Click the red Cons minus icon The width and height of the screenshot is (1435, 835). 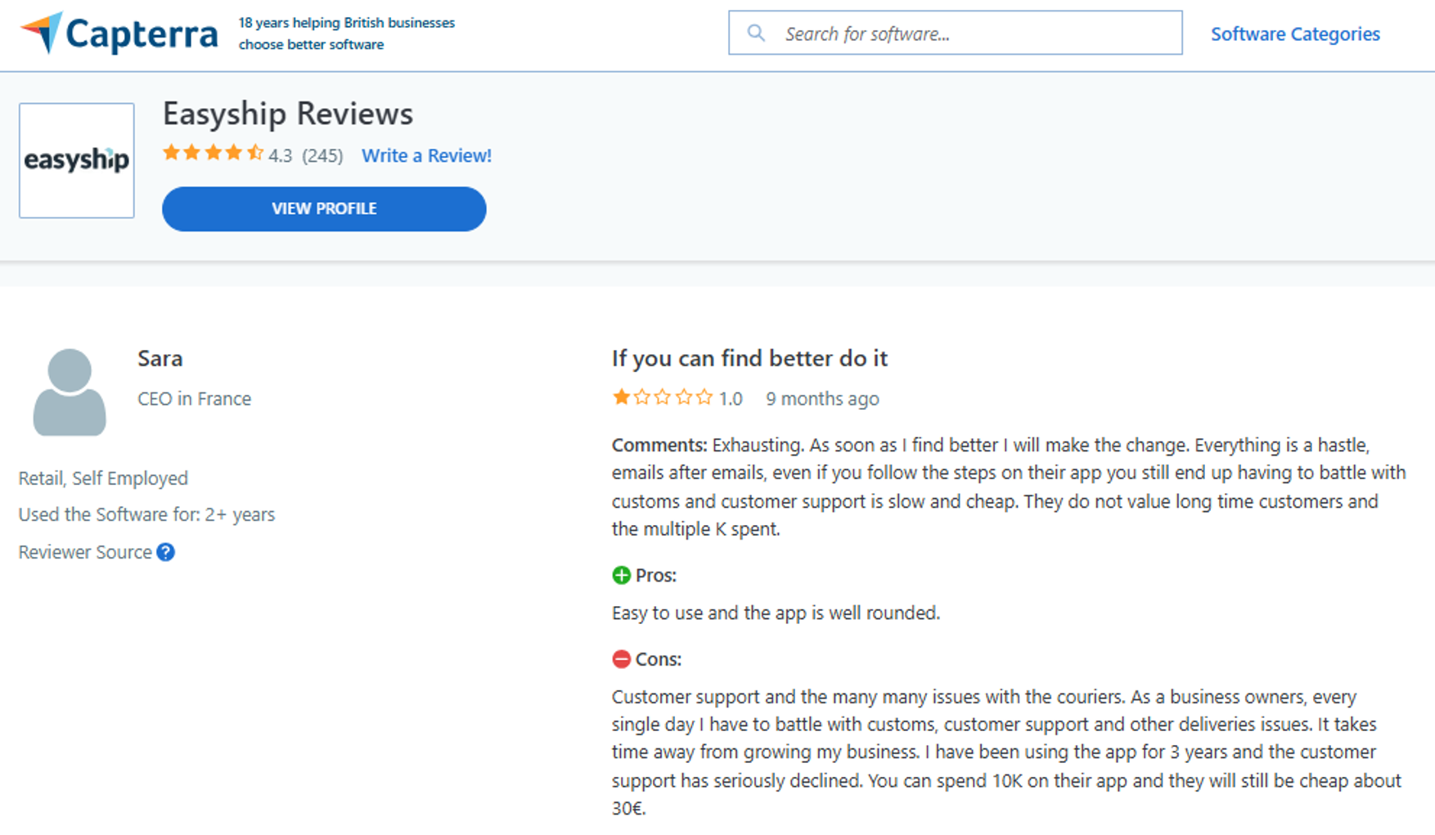pos(621,658)
